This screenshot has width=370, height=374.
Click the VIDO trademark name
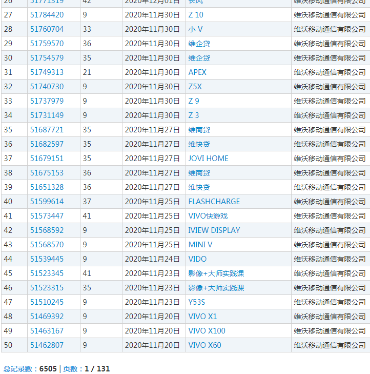(197, 259)
